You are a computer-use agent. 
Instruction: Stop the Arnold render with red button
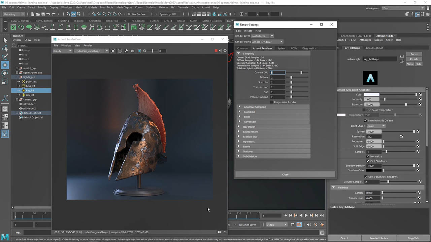pyautogui.click(x=216, y=51)
